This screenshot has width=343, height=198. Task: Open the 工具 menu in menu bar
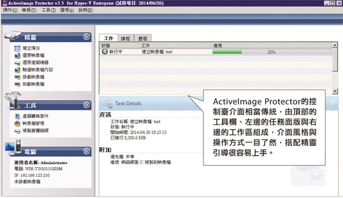tap(49, 10)
